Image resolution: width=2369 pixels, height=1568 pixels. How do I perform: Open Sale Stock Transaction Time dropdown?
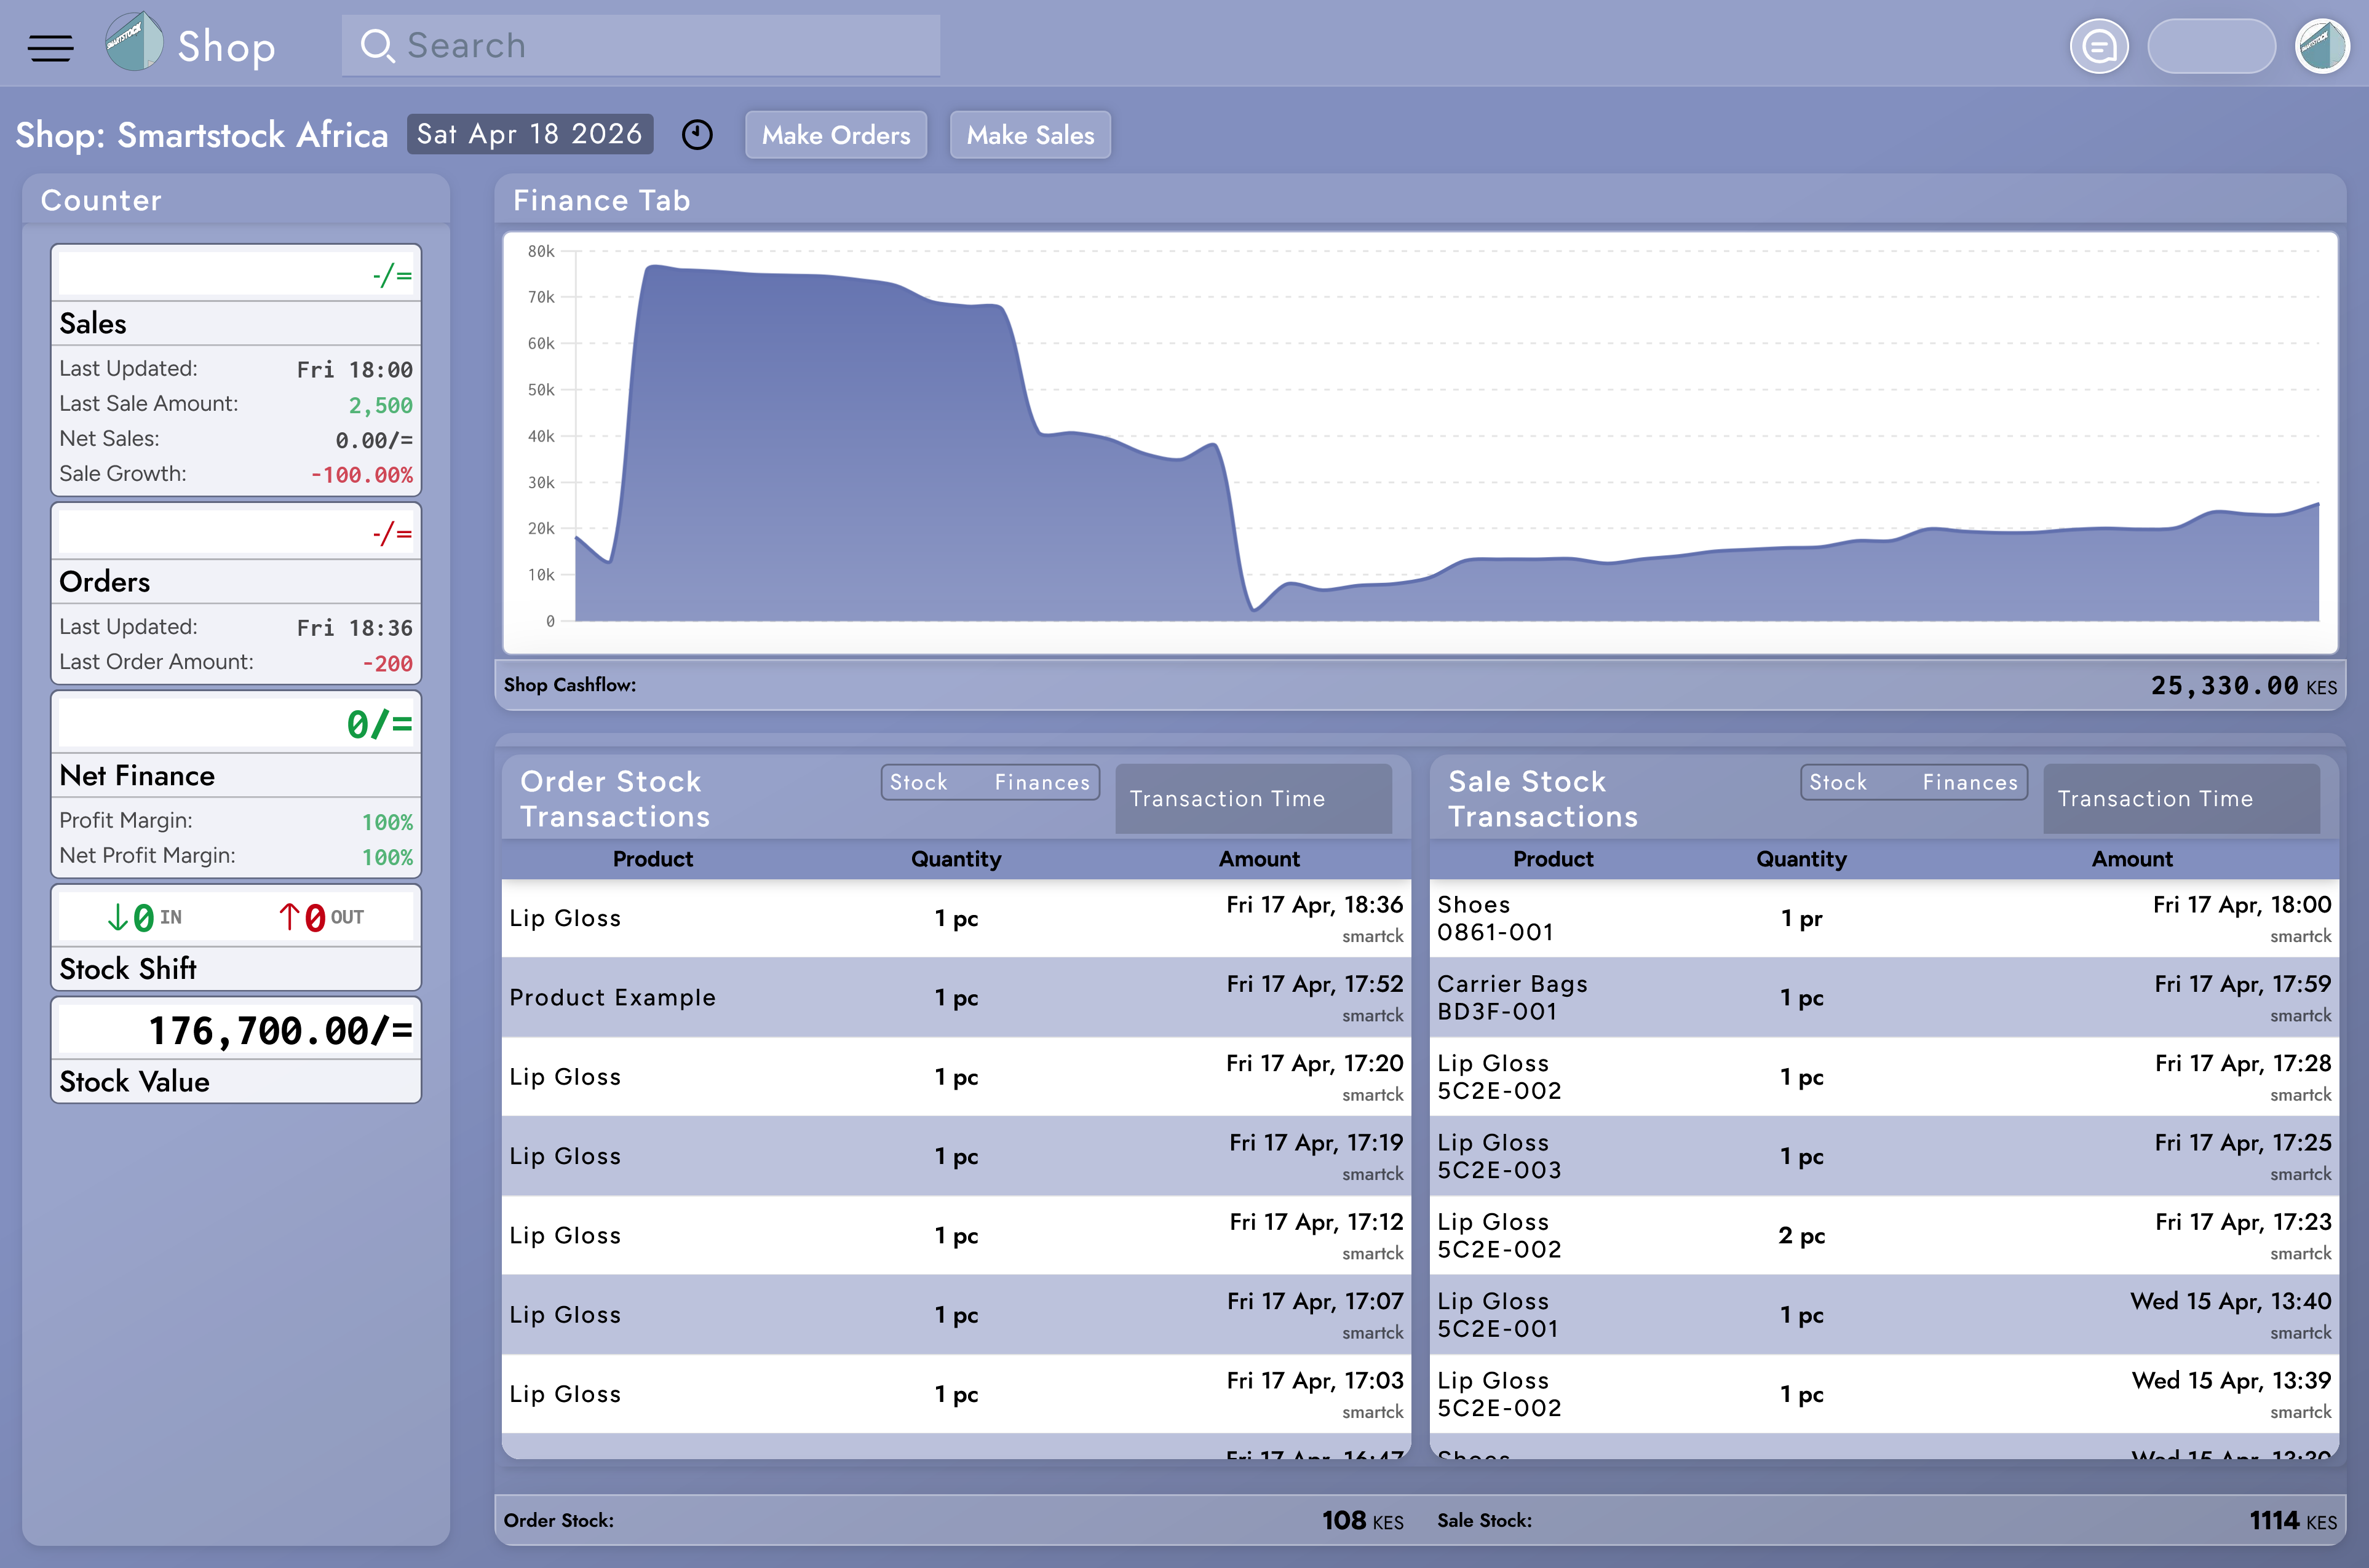2181,799
